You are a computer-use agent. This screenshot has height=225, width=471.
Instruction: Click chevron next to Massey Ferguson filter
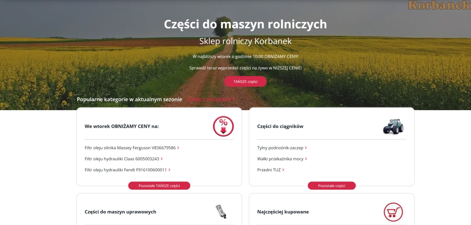[178, 148]
